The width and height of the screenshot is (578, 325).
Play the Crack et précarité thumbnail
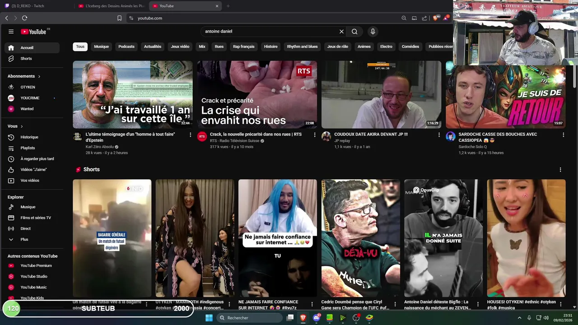(257, 95)
